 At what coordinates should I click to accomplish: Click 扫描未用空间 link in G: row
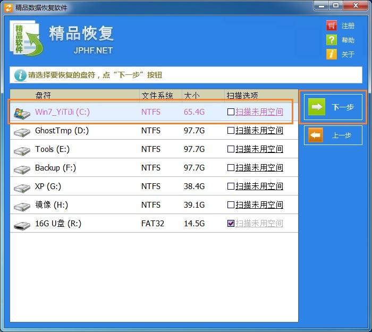click(x=259, y=186)
